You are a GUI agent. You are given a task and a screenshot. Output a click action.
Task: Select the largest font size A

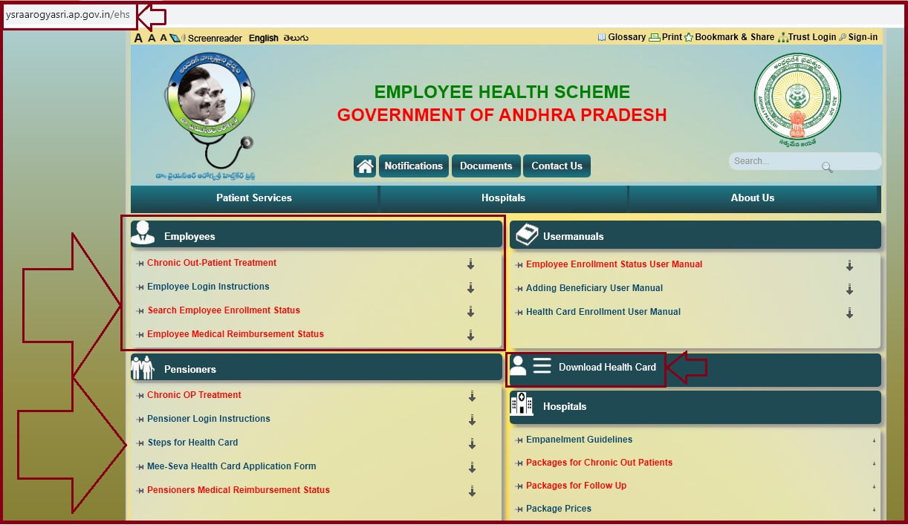pos(138,38)
